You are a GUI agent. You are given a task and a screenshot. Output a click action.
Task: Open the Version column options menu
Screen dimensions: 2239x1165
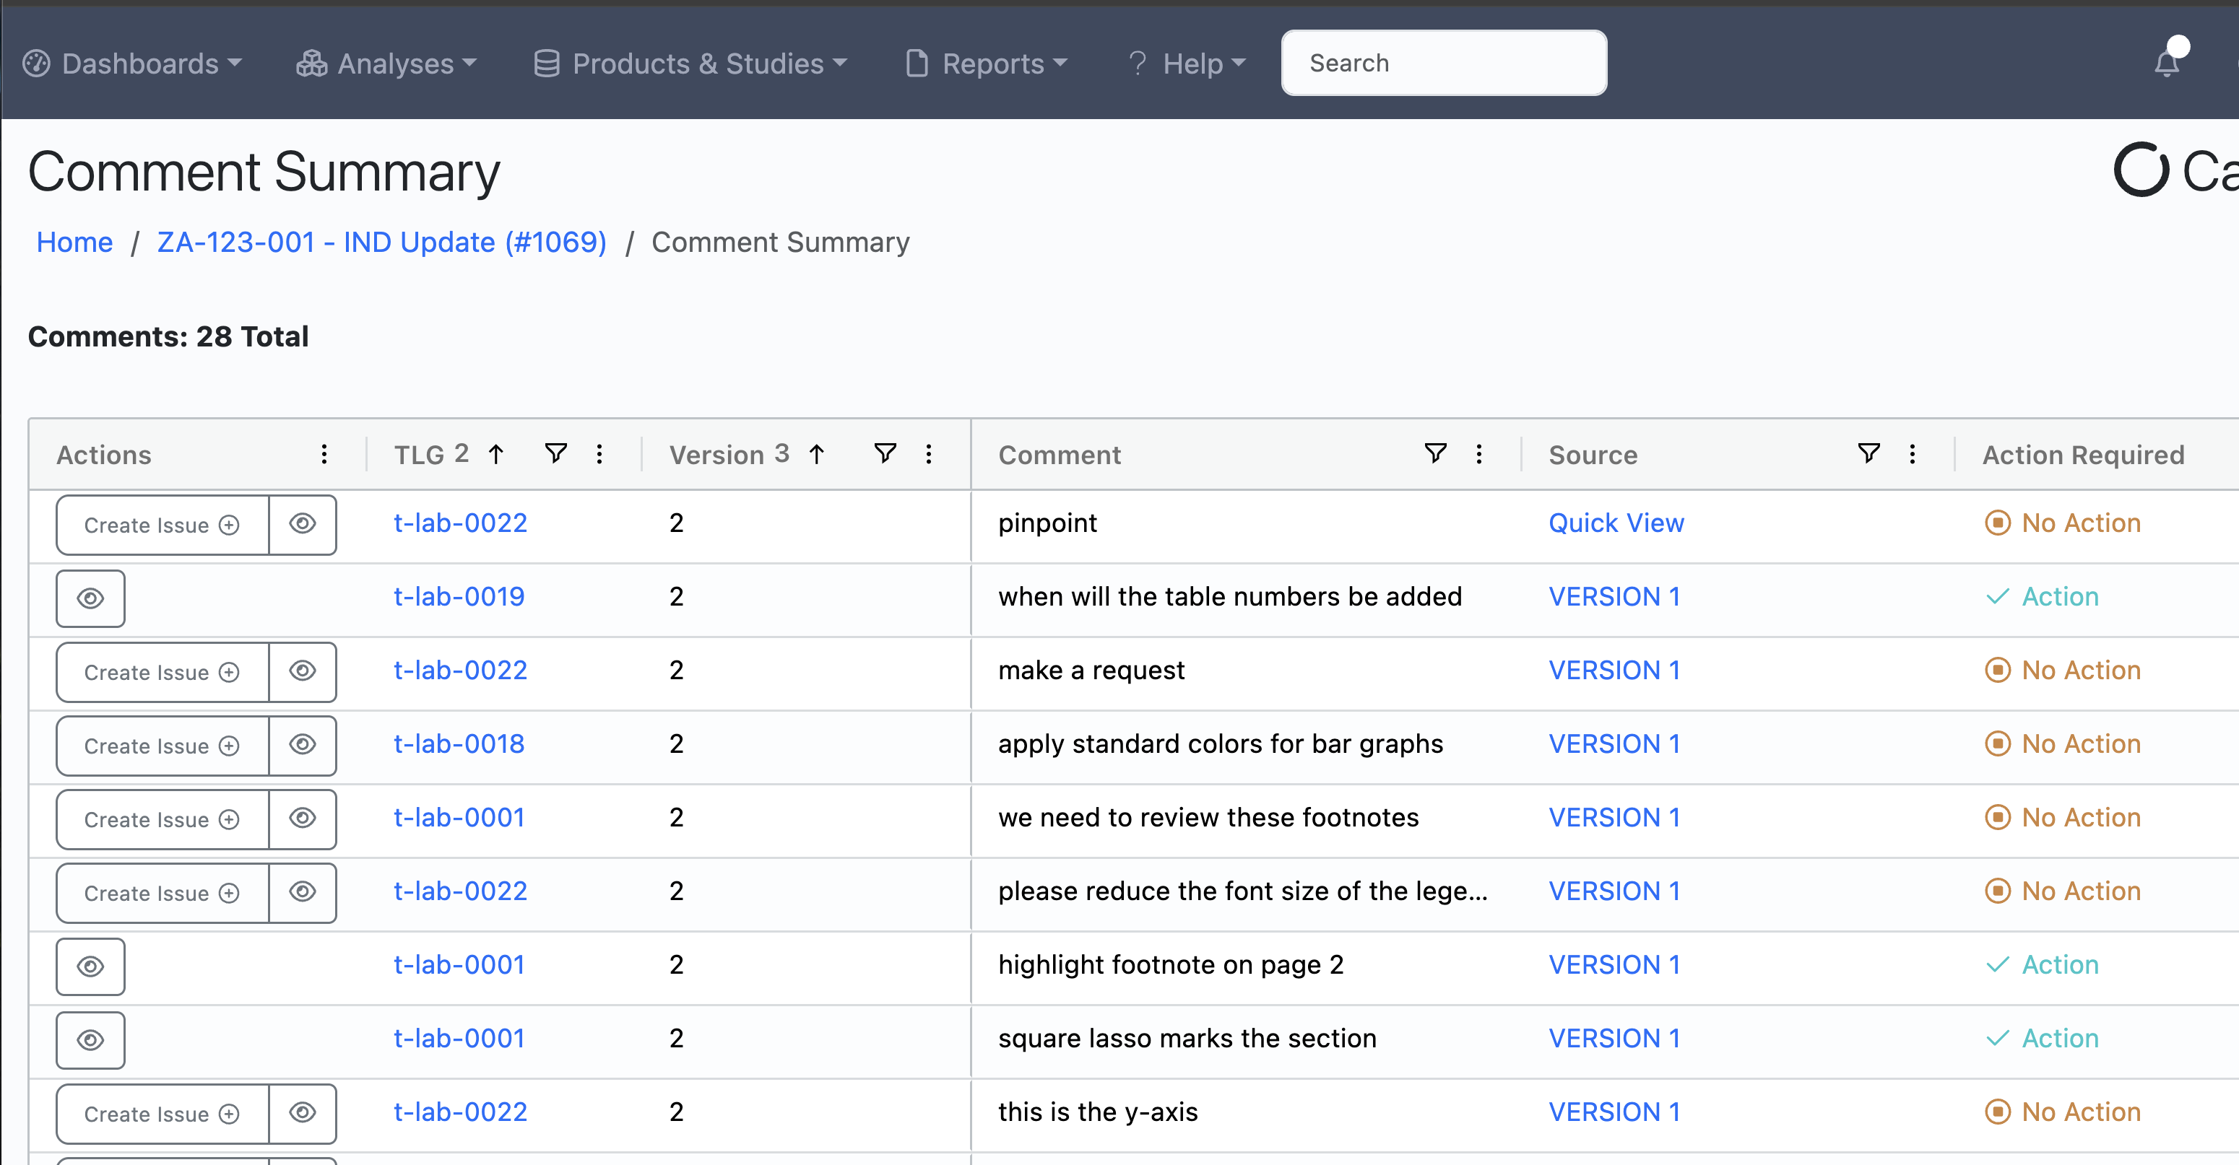[929, 453]
